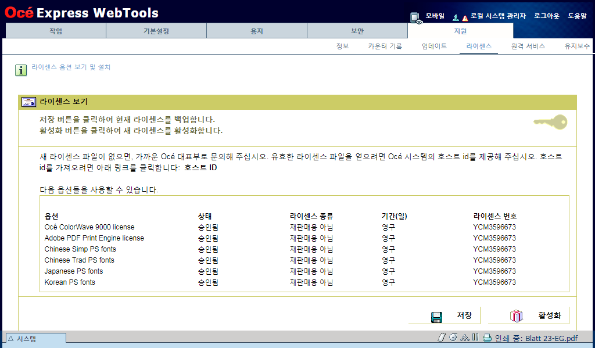The image size is (595, 348).
Task: Click 로그아웃 to log out
Action: (546, 16)
